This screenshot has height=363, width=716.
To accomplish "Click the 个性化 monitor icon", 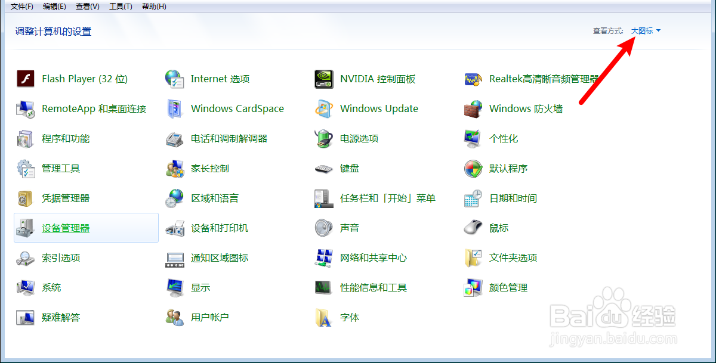I will 473,138.
